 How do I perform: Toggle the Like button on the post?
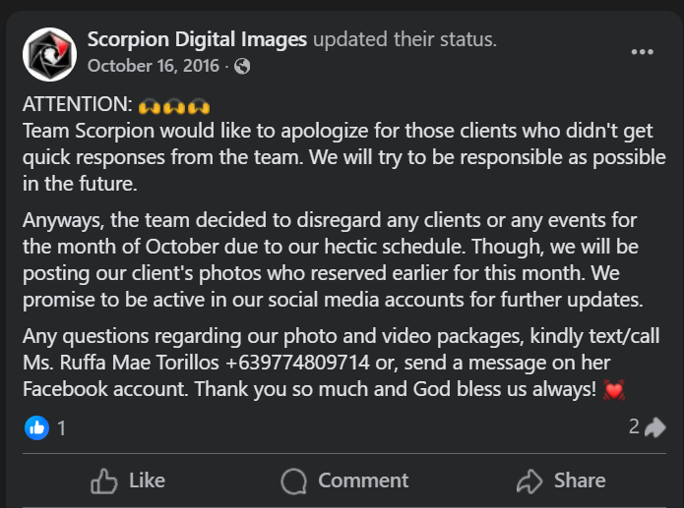128,480
